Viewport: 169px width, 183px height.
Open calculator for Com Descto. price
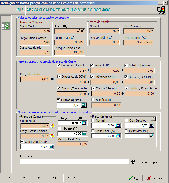pos(151,125)
